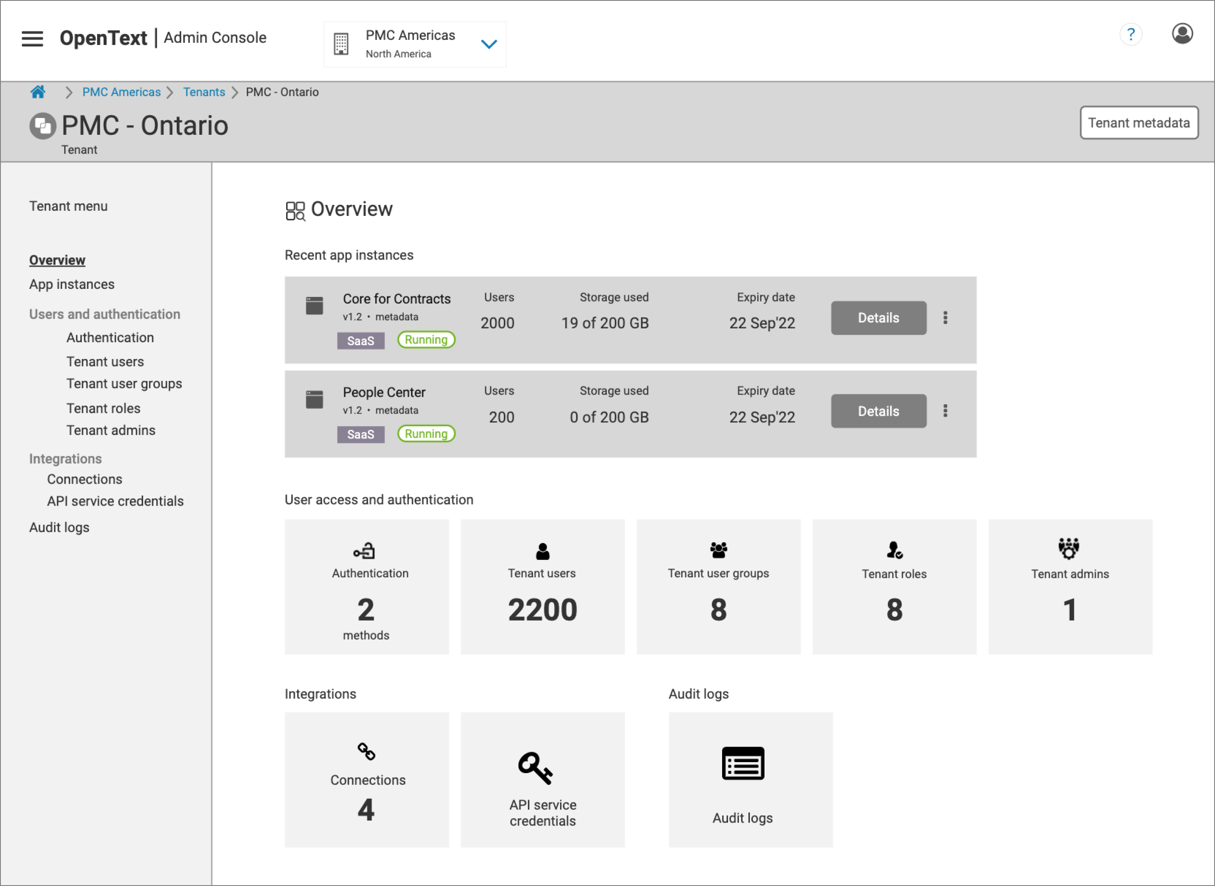Viewport: 1215px width, 886px height.
Task: Click the People Center app icon
Action: tap(315, 400)
